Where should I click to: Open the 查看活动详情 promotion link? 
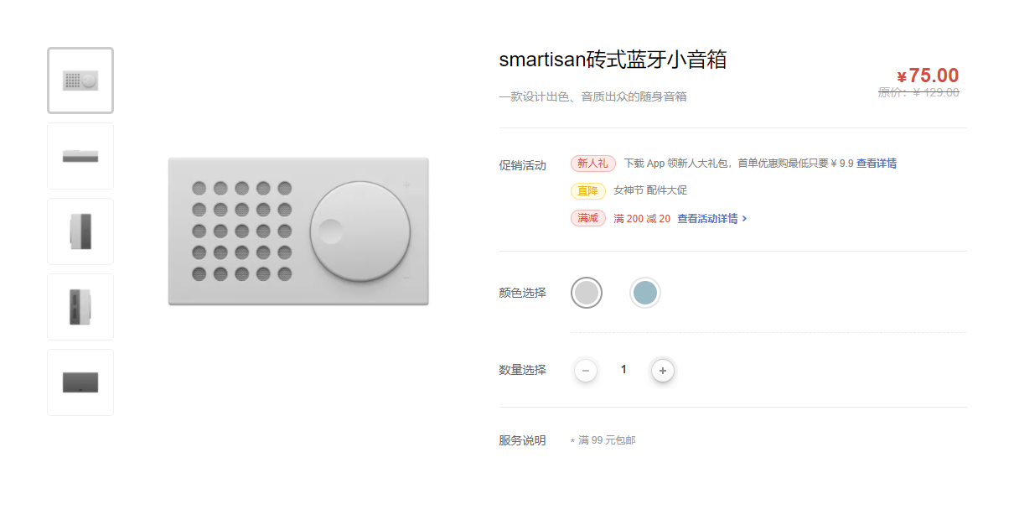(707, 219)
